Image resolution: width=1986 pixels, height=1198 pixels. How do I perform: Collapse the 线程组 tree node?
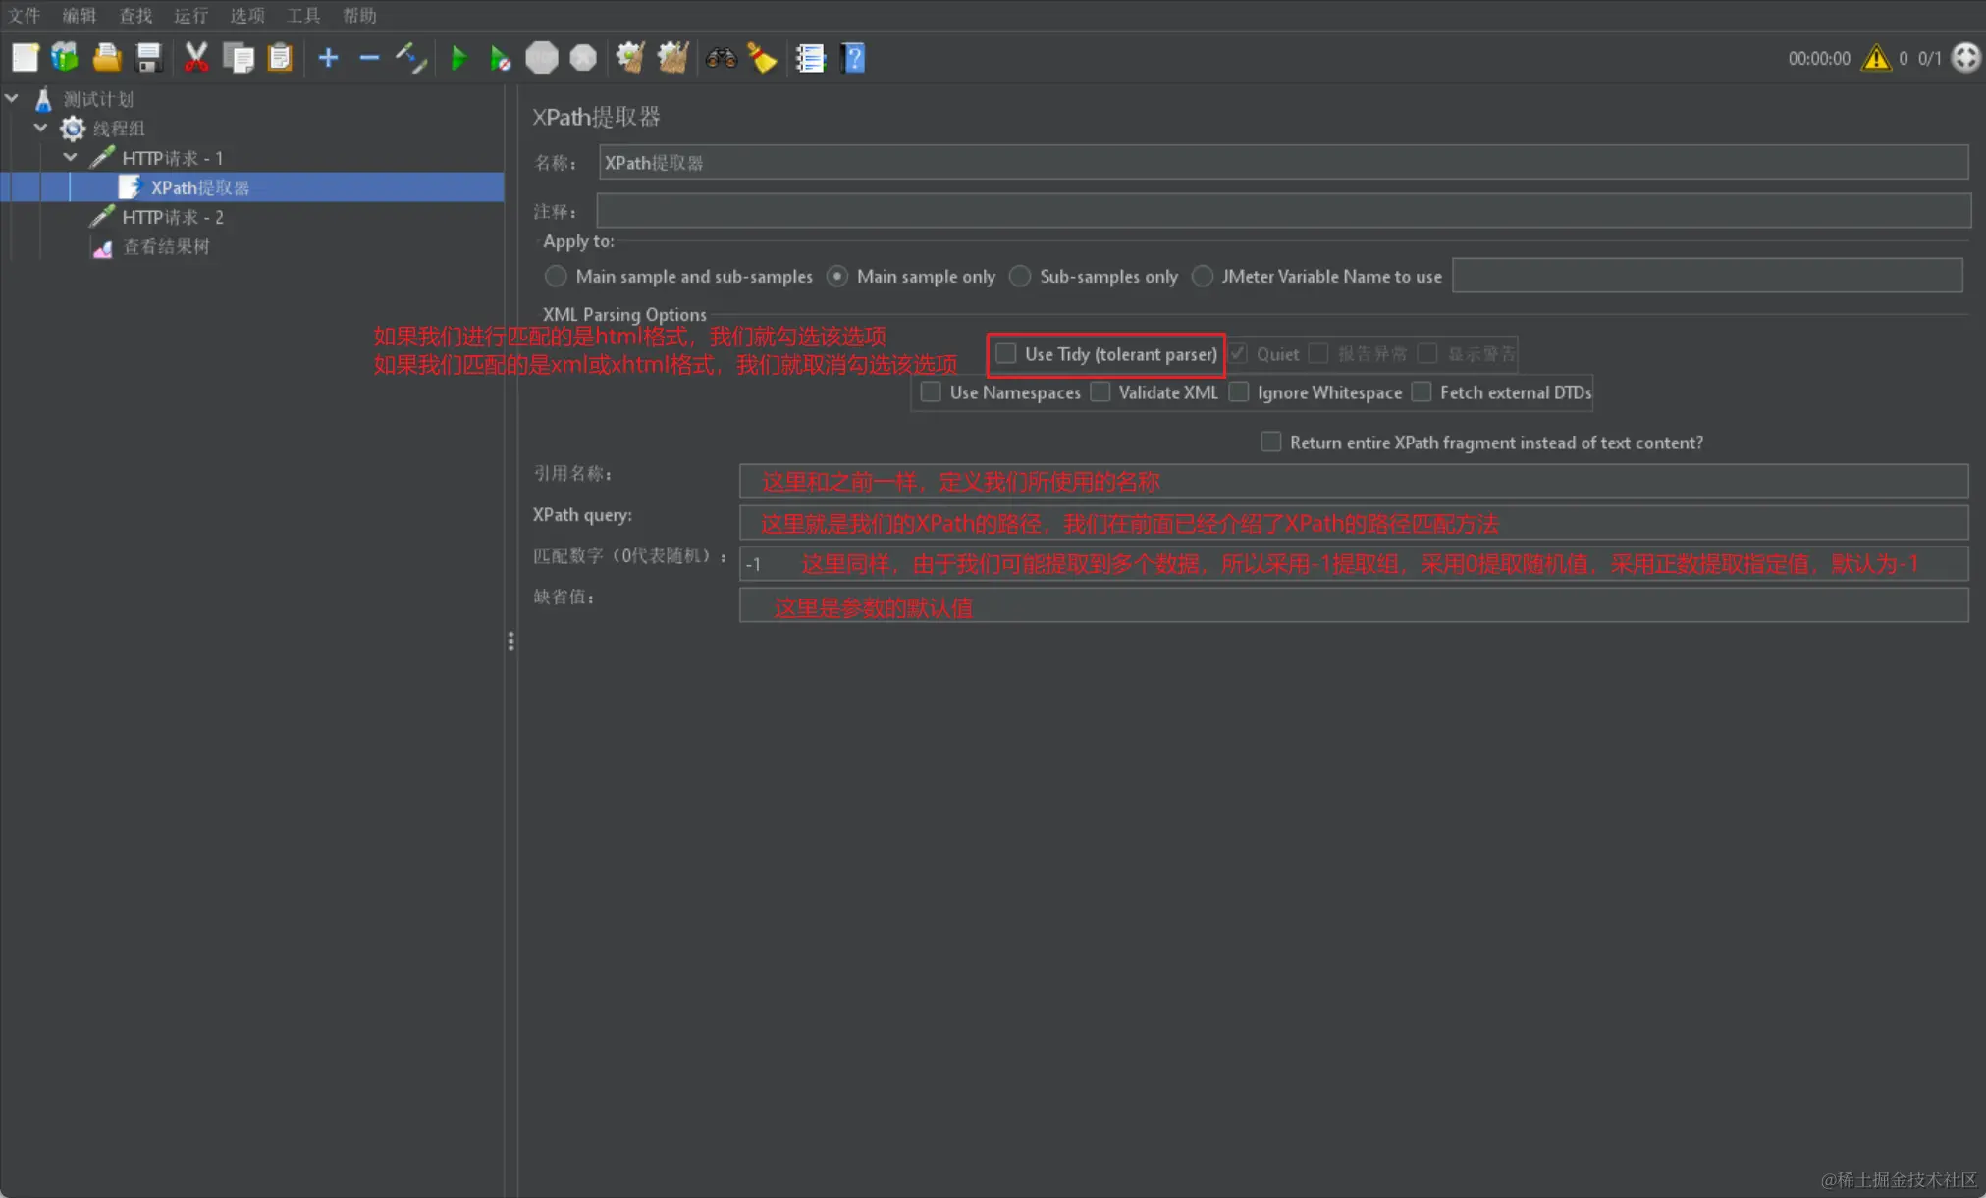pyautogui.click(x=41, y=128)
